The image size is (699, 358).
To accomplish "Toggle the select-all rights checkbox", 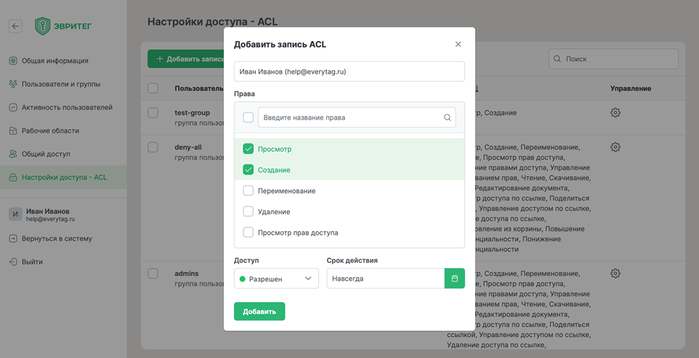I will [x=248, y=118].
